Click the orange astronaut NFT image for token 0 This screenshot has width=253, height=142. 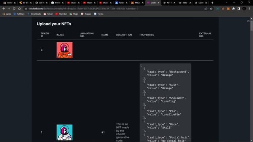click(64, 50)
